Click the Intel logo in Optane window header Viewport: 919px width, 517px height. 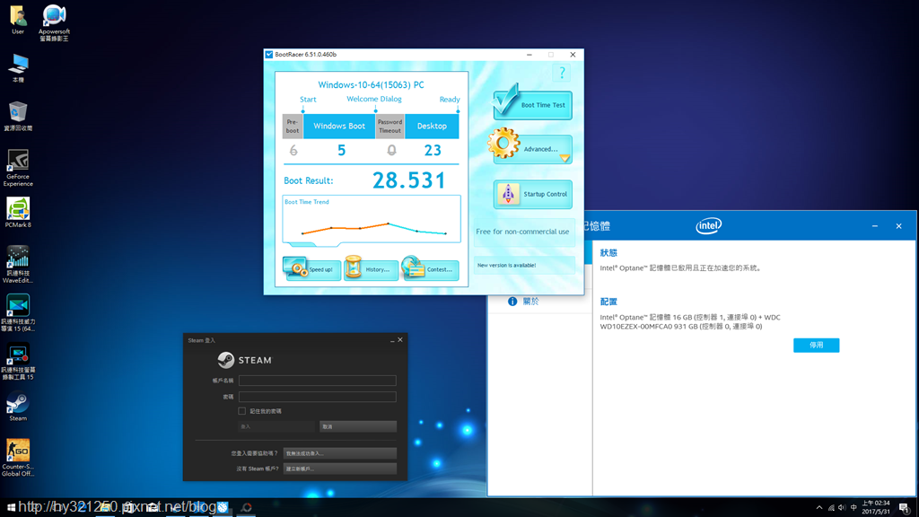tap(709, 225)
